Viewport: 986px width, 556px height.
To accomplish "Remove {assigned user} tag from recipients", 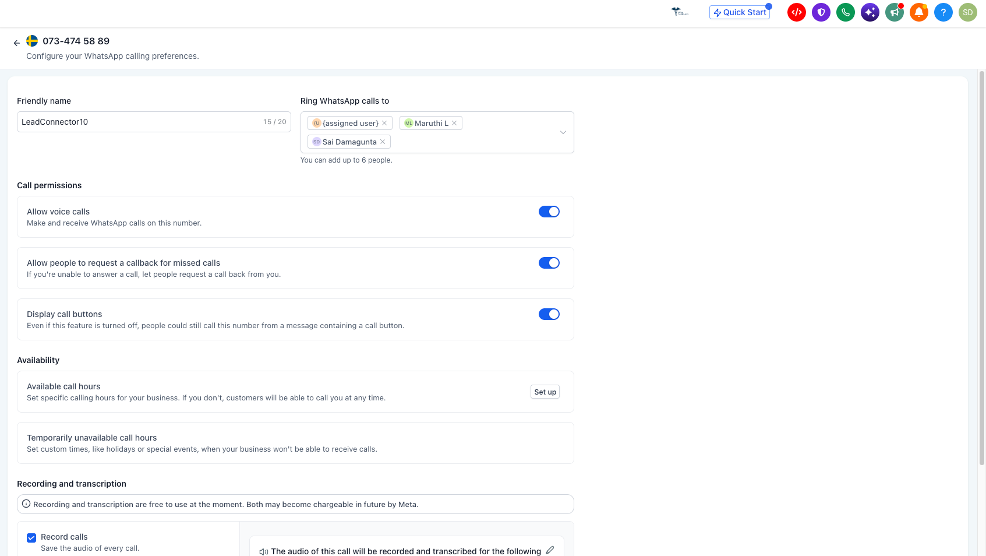I will 384,123.
